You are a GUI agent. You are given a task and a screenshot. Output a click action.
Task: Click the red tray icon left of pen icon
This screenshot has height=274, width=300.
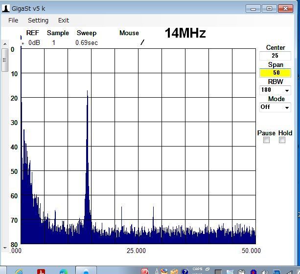click(x=145, y=272)
